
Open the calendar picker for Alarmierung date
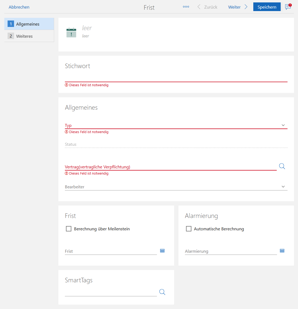(x=282, y=251)
